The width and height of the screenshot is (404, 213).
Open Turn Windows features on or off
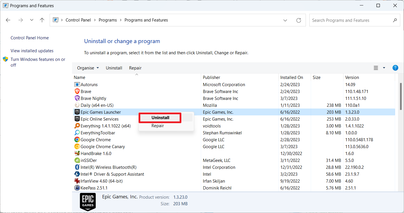pos(38,62)
